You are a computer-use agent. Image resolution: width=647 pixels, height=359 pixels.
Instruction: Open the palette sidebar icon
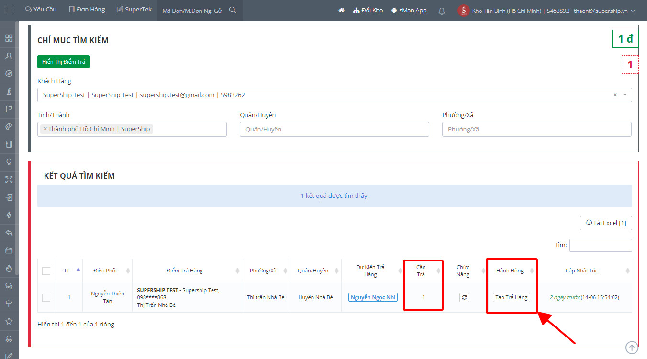[x=9, y=127]
